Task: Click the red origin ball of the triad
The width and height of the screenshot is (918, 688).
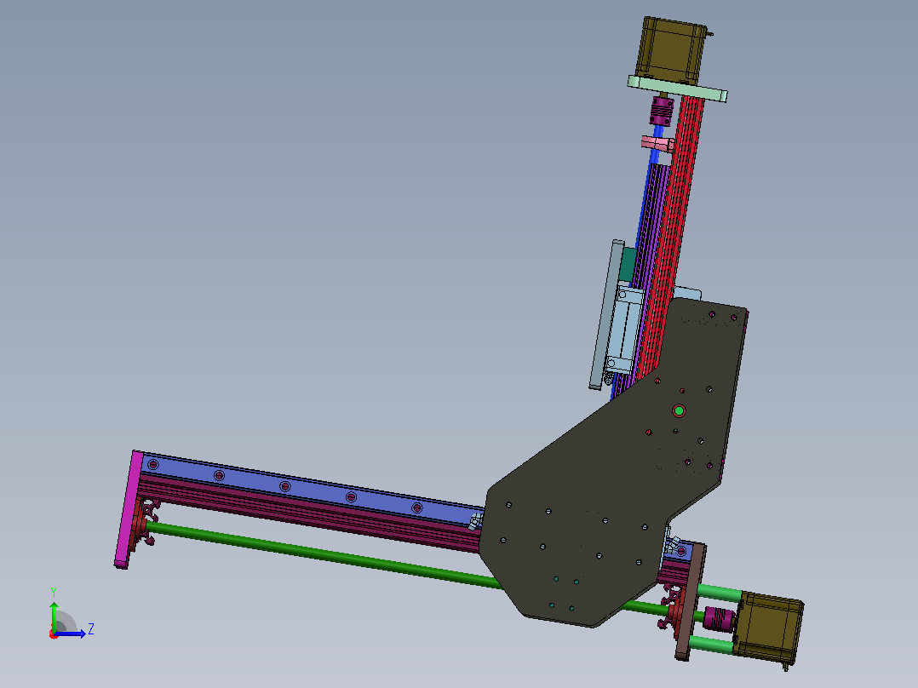Action: [x=54, y=634]
